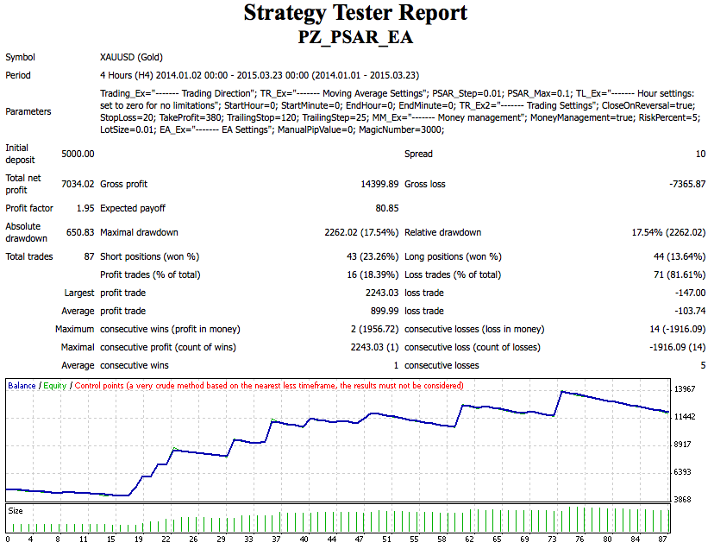714x549 pixels.
Task: Click the Period label
Action: tap(18, 75)
